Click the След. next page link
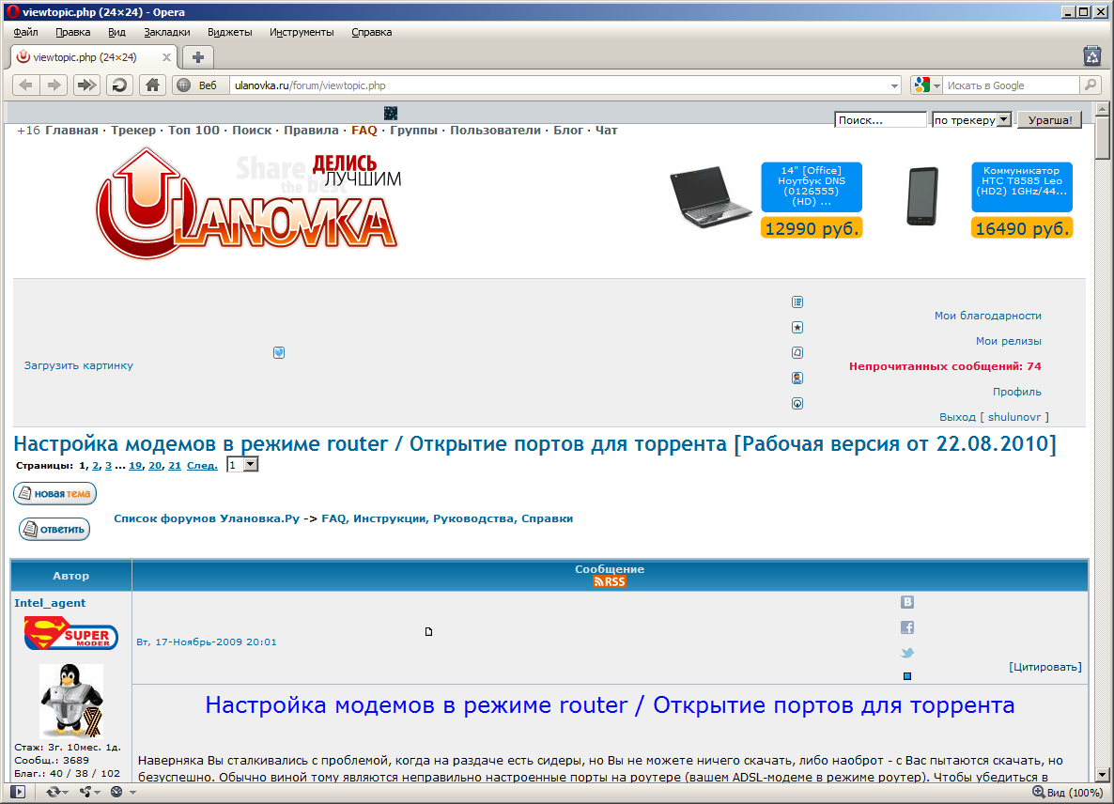The width and height of the screenshot is (1114, 804). (x=202, y=465)
